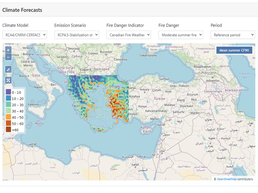258x193 pixels.
Task: Open the Fire Danger Indicator dropdown
Action: click(128, 35)
